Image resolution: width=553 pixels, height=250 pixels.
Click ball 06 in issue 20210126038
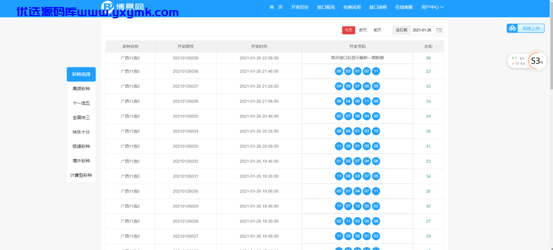pos(339,71)
